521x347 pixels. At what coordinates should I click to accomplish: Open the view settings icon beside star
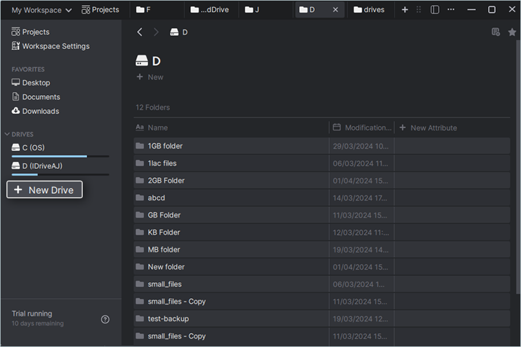tap(496, 32)
